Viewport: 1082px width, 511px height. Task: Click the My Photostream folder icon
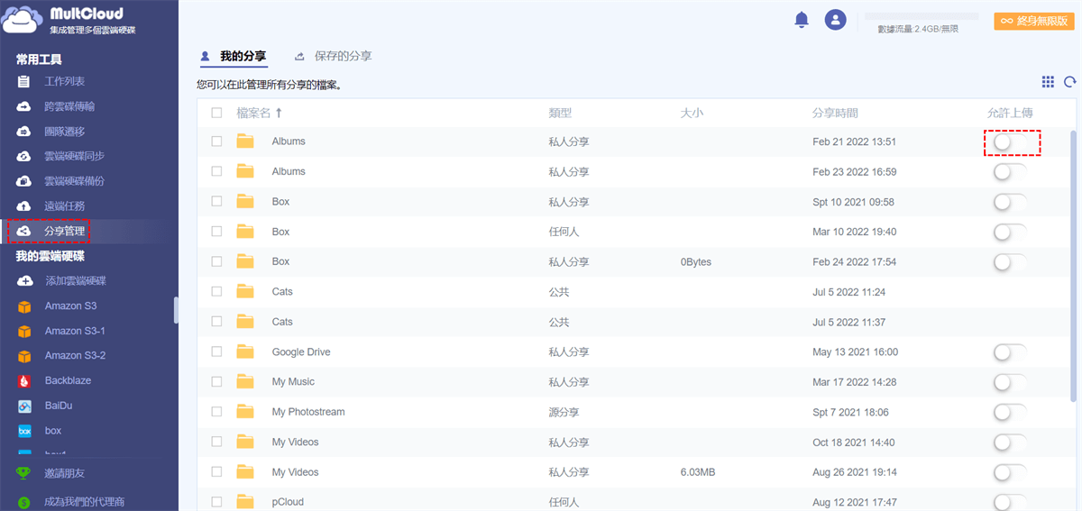pos(245,412)
